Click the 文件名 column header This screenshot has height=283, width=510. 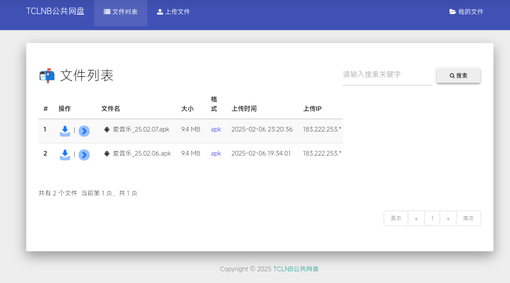pos(111,109)
